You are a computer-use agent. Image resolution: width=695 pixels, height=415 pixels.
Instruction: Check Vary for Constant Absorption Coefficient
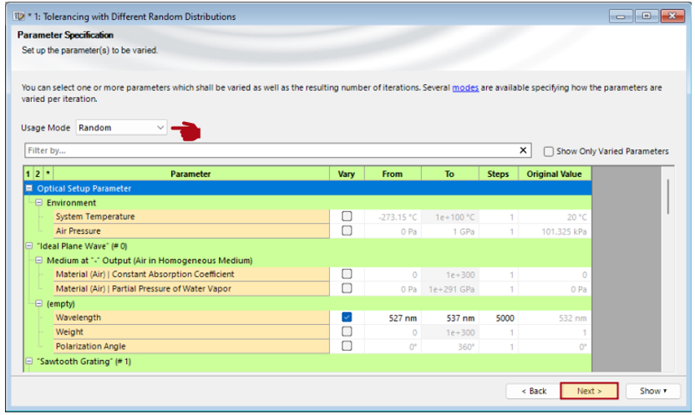(x=347, y=274)
